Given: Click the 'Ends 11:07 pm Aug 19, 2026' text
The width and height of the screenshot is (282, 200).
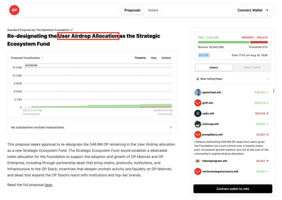Looking at the screenshot, I should (250, 55).
